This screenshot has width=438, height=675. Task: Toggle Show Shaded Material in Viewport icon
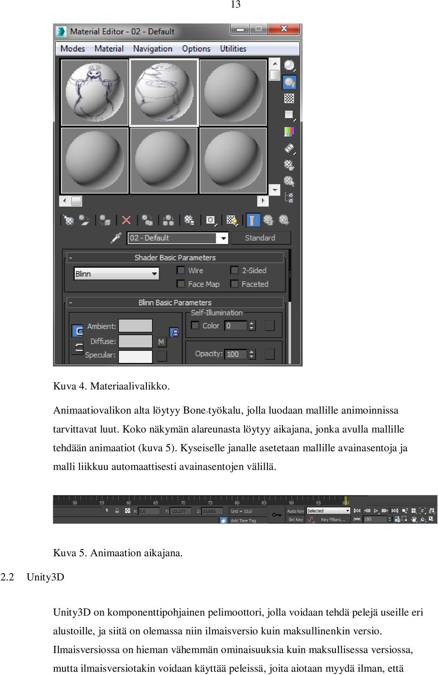pyautogui.click(x=232, y=220)
